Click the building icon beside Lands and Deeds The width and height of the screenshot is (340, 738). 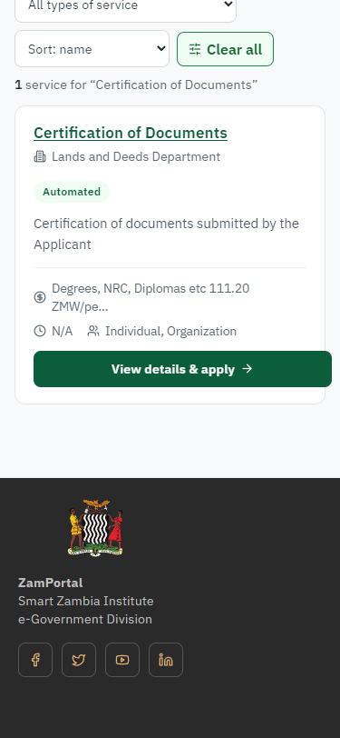click(x=40, y=156)
